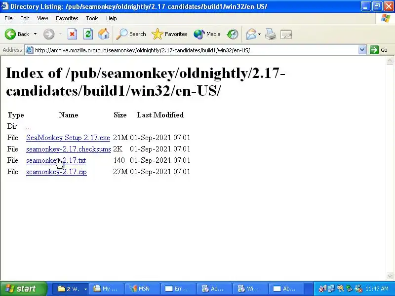Switch to the 'Ad...' taskbar window
The image size is (395, 296).
tap(214, 289)
